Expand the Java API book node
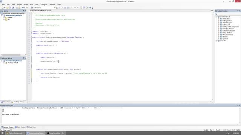This screenshot has height=135, width=241. coord(216,41)
